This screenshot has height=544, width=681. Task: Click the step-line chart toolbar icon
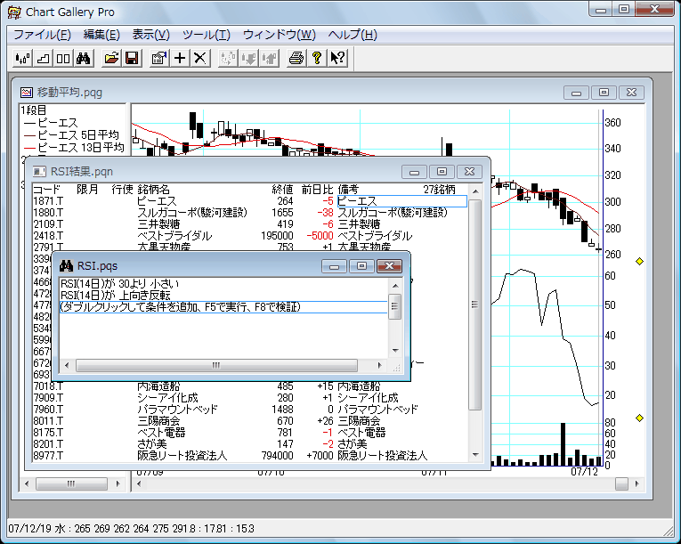(x=43, y=58)
